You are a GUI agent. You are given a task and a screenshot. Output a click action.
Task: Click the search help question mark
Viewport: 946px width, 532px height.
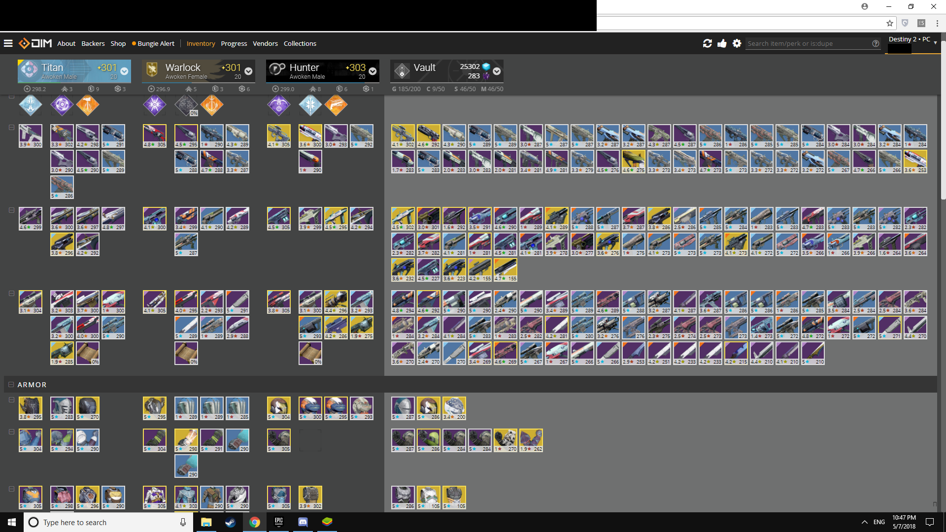coord(876,43)
